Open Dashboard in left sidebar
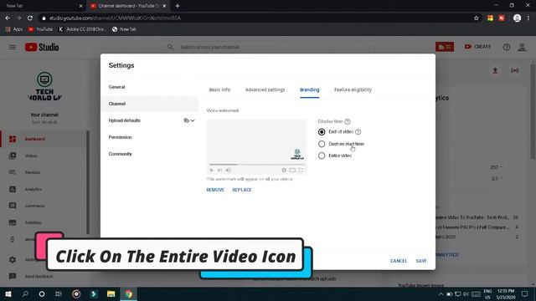 (43, 139)
